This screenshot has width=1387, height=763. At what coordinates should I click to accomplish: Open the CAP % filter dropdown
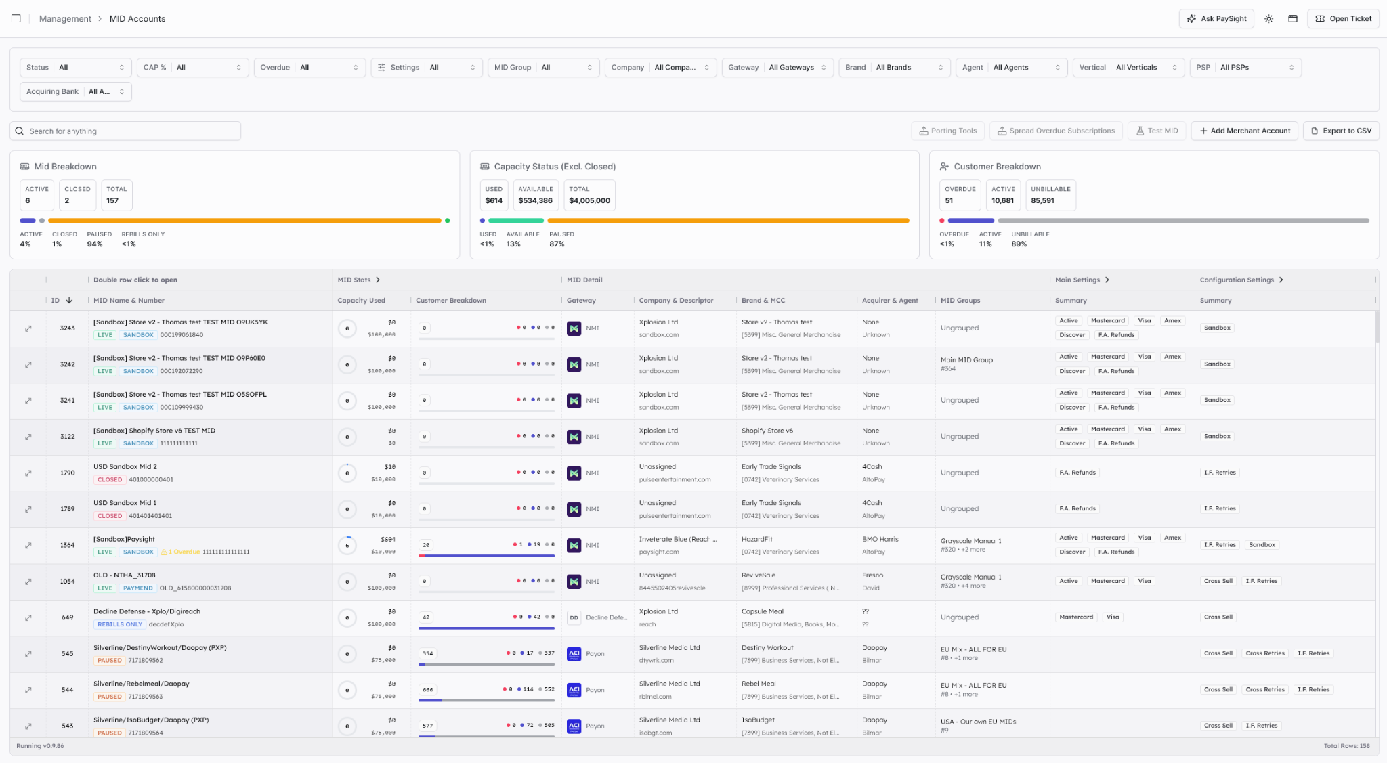[x=193, y=67]
